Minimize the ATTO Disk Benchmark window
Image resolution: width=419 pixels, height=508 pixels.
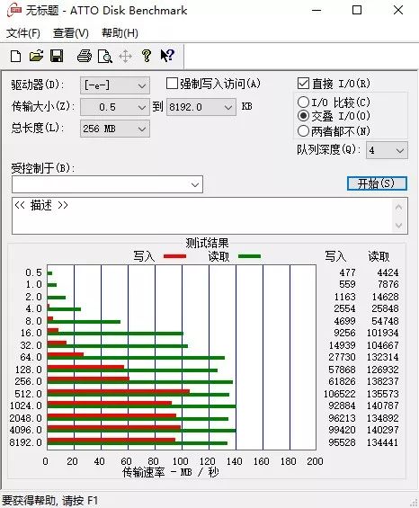(x=316, y=10)
